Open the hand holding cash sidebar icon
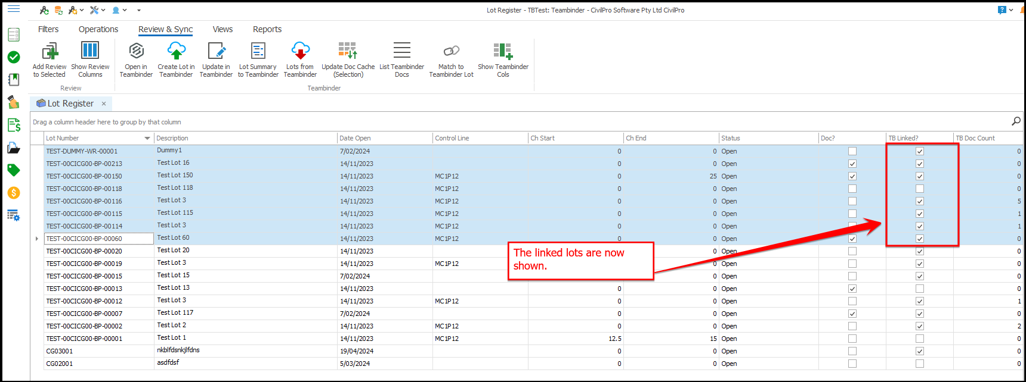 tap(14, 102)
